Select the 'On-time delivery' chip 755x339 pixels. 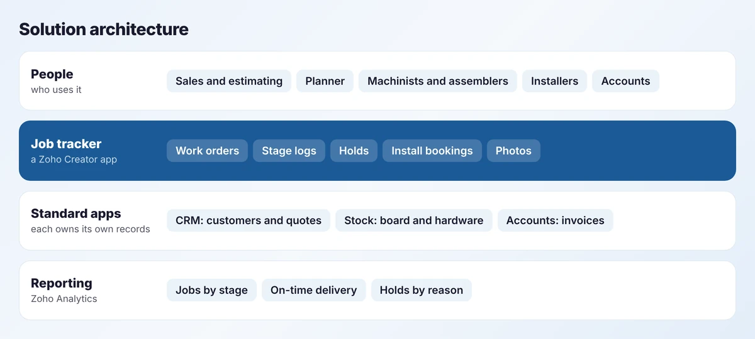(x=314, y=290)
